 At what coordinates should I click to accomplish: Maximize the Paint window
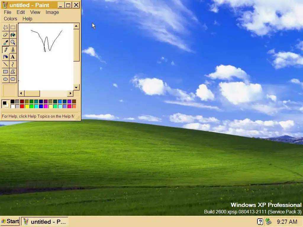click(68, 5)
